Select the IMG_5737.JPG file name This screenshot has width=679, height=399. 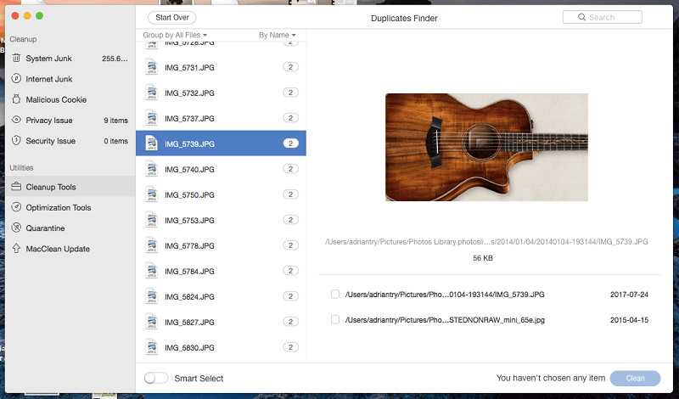coord(189,119)
